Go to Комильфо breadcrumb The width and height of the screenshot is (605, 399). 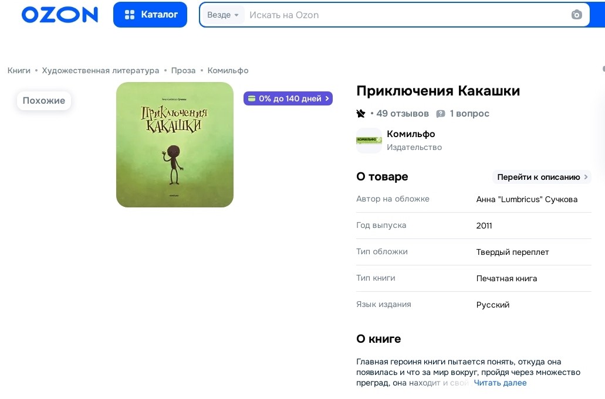coord(228,70)
